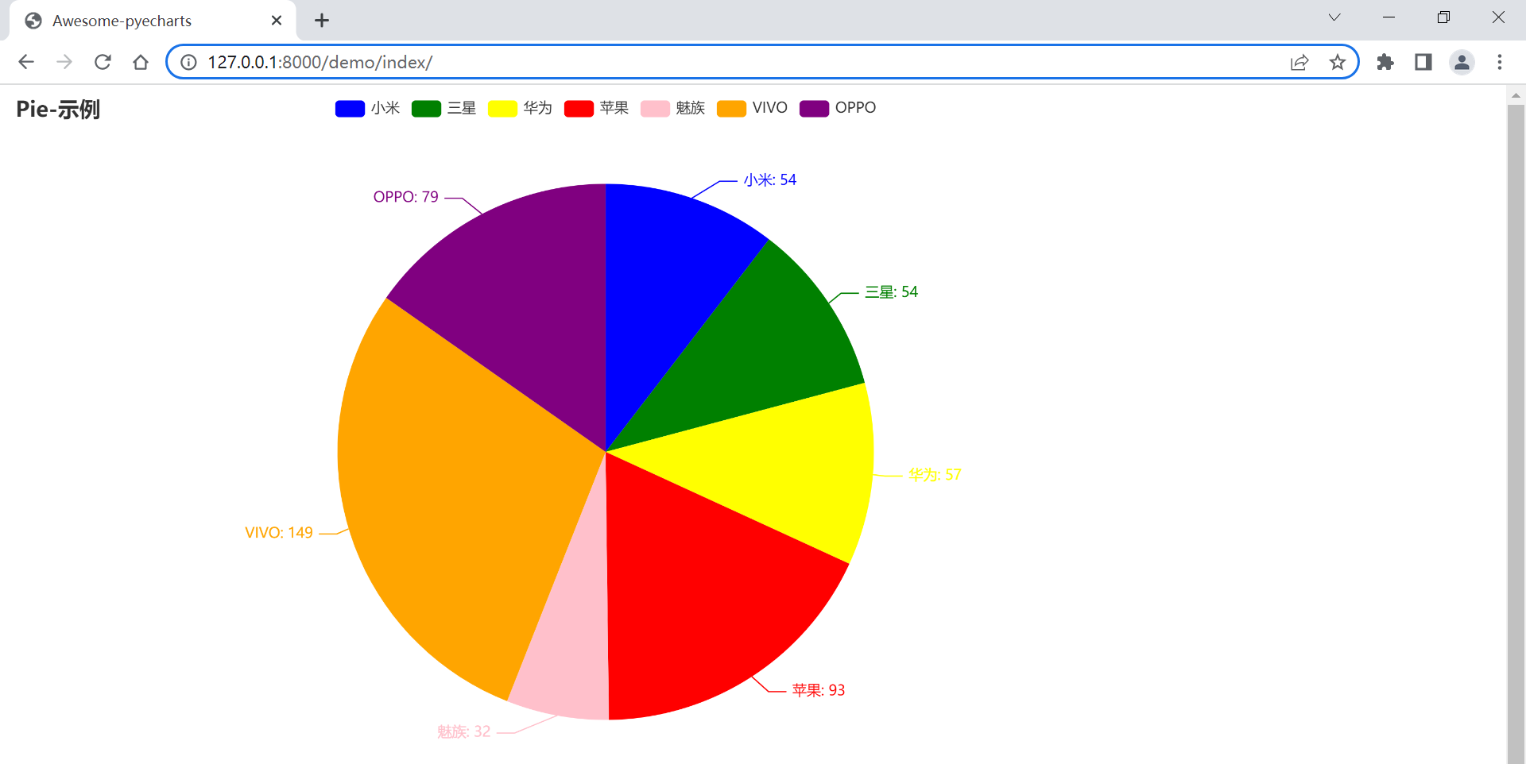This screenshot has height=764, width=1526.
Task: Select the Awesome-pyecharts tab
Action: point(153,21)
